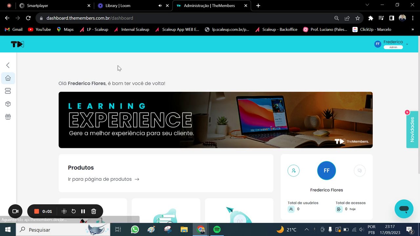
Task: Switch to the Smartplayer tab
Action: point(55,6)
